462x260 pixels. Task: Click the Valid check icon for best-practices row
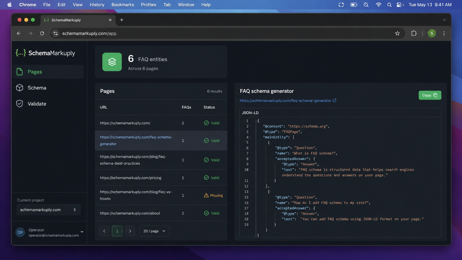206,160
